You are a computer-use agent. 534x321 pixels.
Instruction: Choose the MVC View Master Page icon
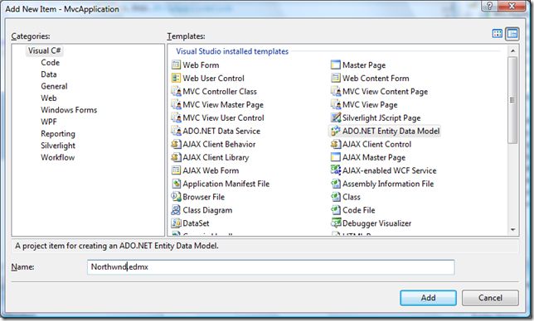click(x=176, y=104)
